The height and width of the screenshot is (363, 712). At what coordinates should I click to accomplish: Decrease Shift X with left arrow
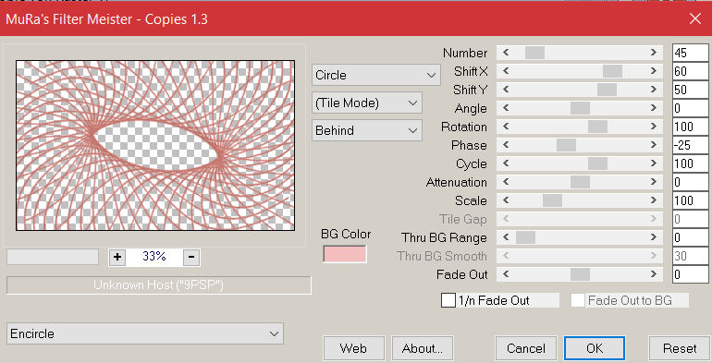point(506,71)
